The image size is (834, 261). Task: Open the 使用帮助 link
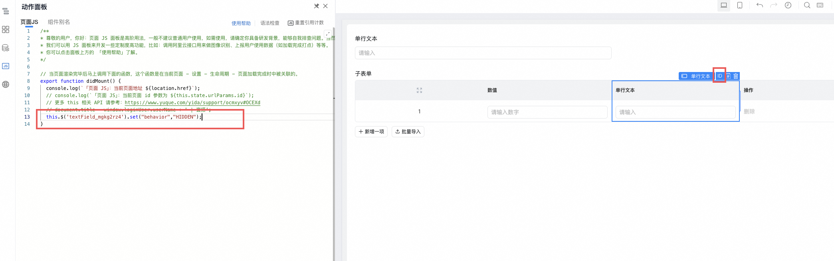(241, 23)
